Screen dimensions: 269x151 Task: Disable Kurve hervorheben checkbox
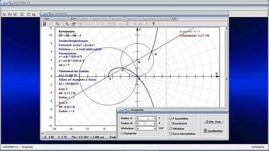[170, 134]
